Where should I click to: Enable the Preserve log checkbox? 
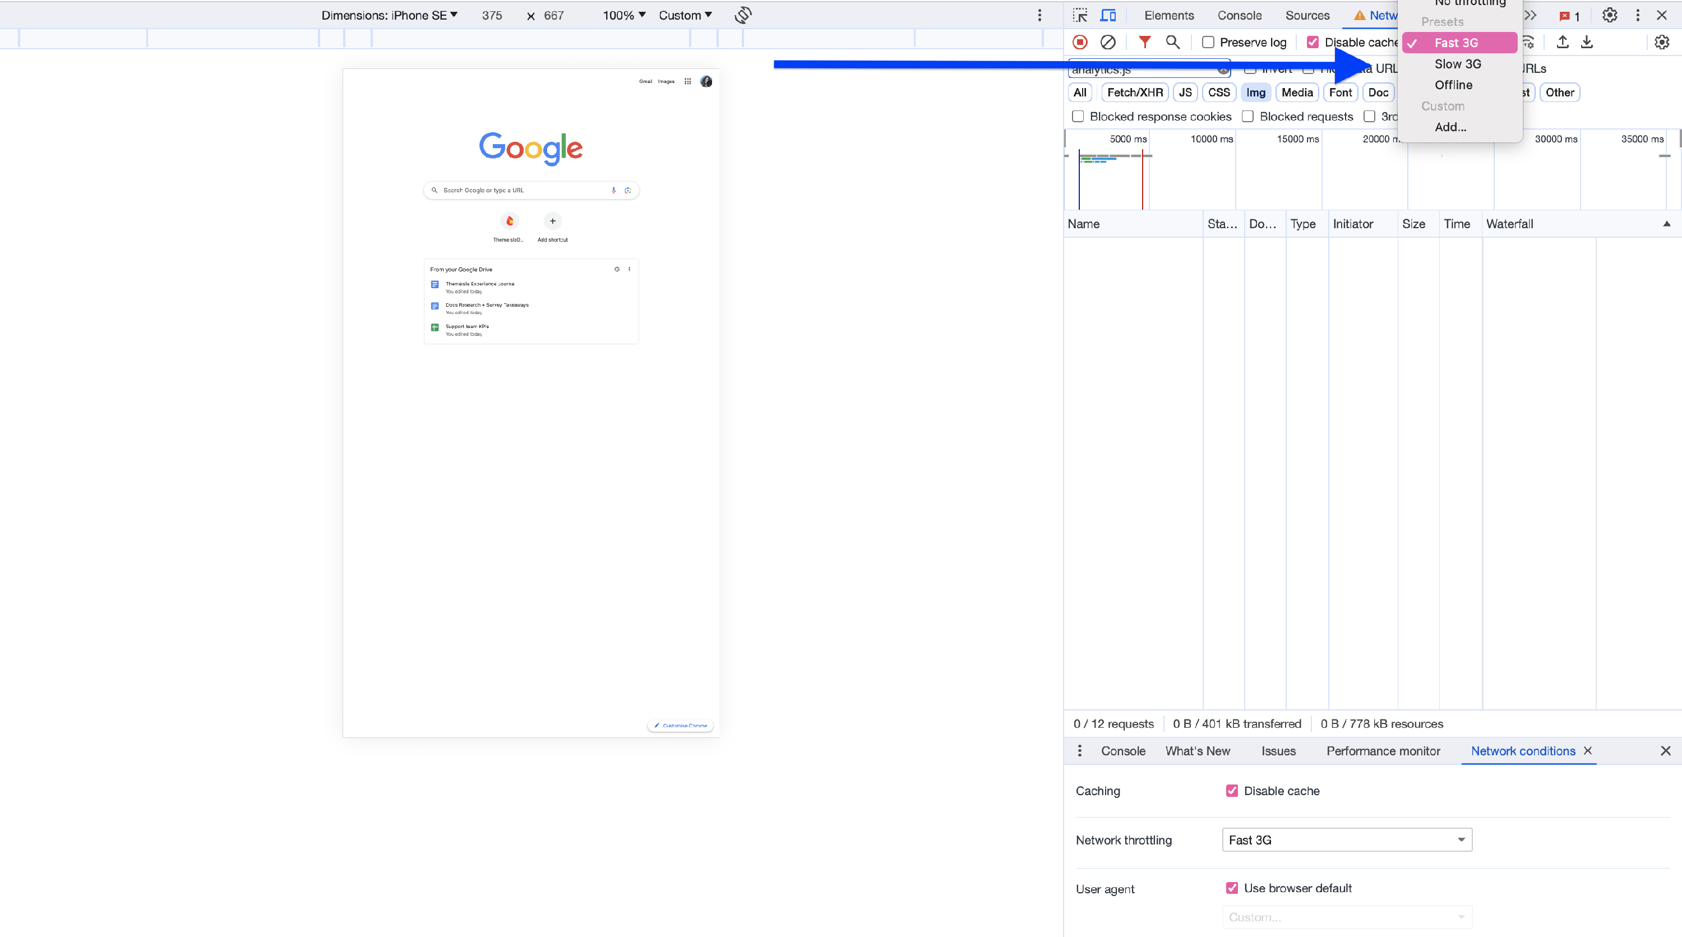[1209, 43]
